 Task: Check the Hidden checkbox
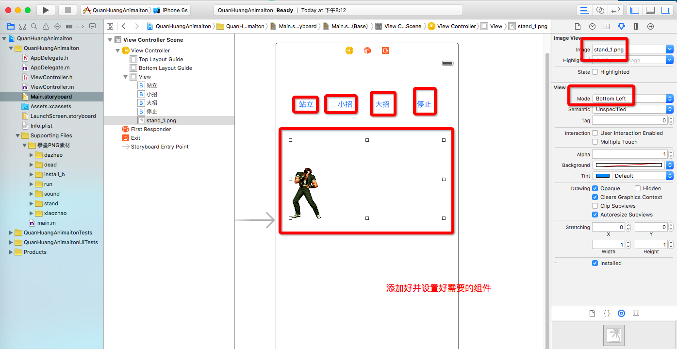click(x=638, y=188)
